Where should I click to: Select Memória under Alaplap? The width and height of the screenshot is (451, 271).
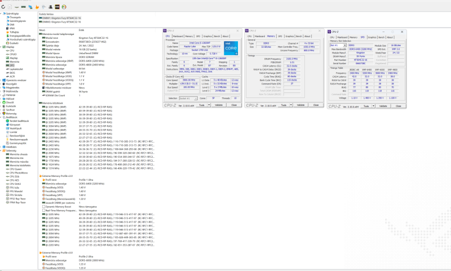[x=15, y=62]
